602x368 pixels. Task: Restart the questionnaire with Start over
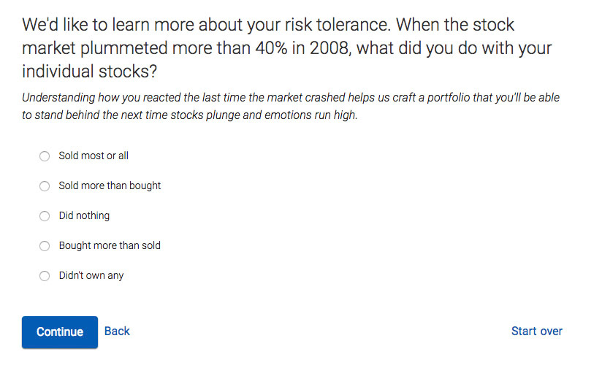point(537,331)
